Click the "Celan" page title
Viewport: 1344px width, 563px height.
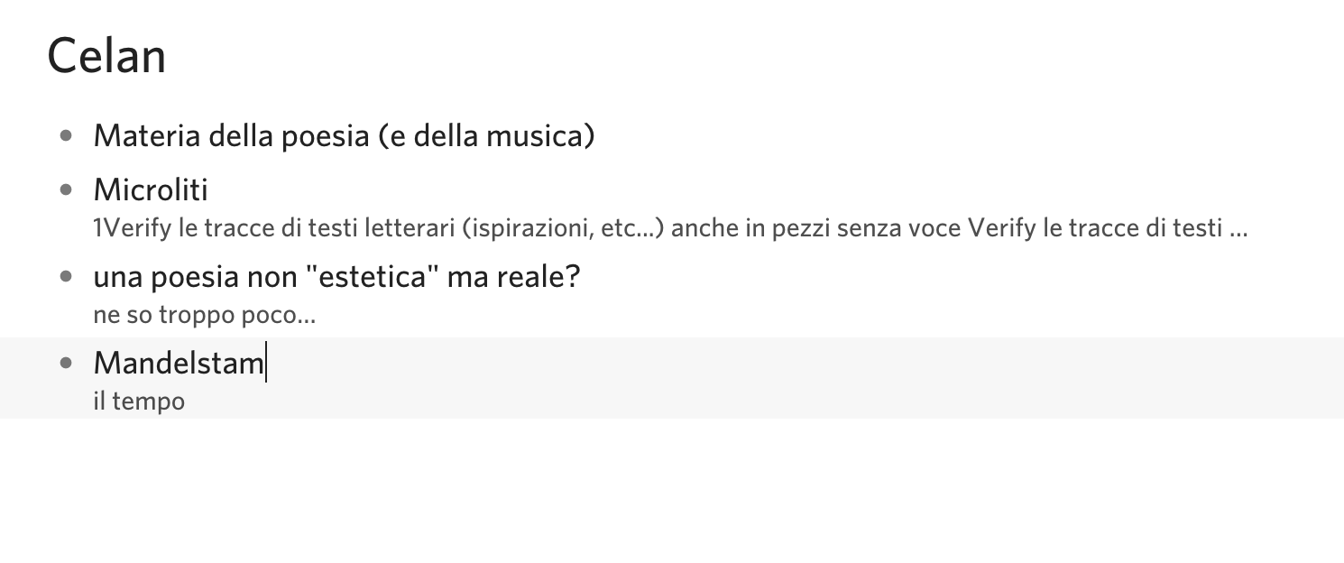coord(106,56)
